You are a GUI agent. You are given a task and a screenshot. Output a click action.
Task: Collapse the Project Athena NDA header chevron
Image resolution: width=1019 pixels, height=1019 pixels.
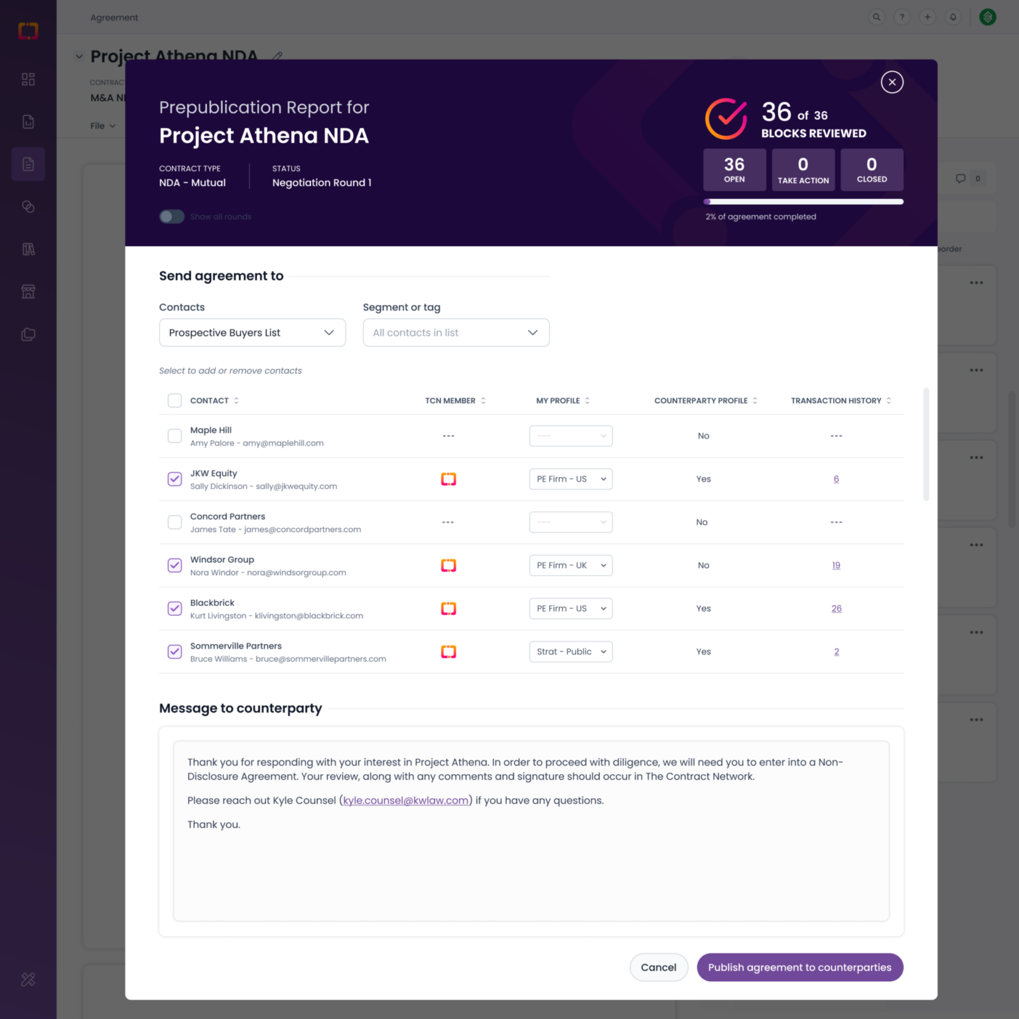[x=79, y=56]
